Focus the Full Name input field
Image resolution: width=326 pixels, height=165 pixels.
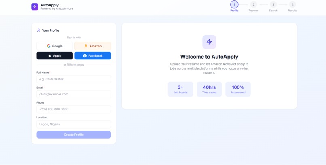pos(74,79)
